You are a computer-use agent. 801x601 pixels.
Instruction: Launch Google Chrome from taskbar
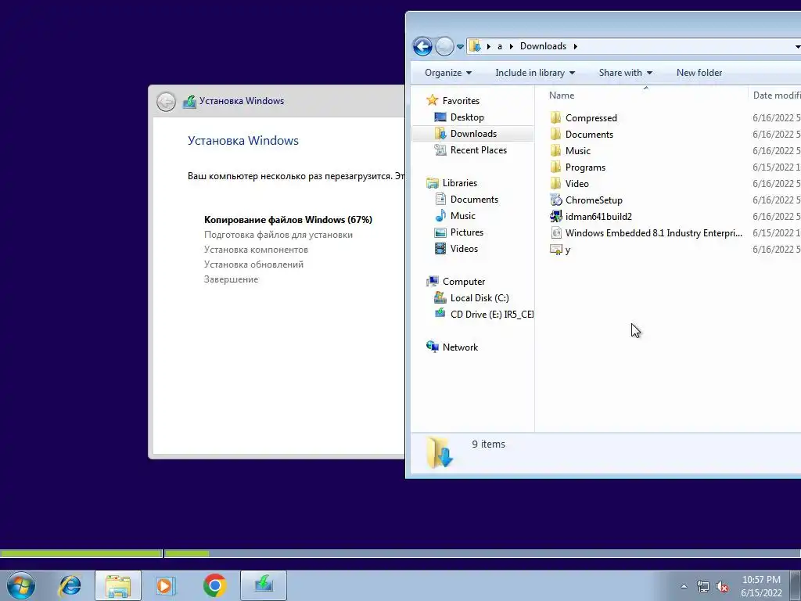pyautogui.click(x=214, y=585)
